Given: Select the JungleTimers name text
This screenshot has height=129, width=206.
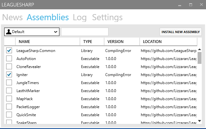Looking at the screenshot, I should [x=27, y=83].
